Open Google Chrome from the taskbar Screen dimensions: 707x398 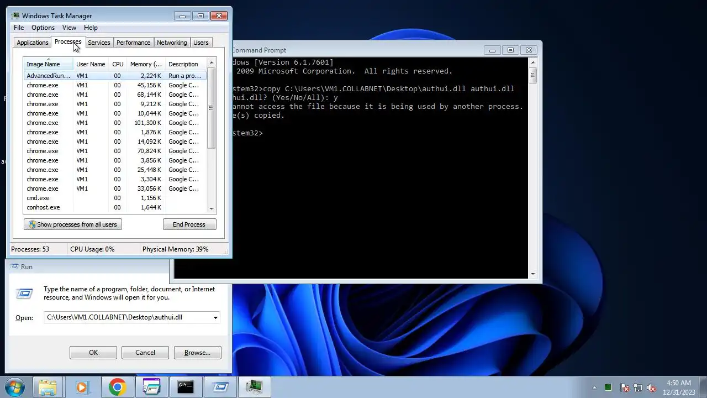tap(117, 387)
